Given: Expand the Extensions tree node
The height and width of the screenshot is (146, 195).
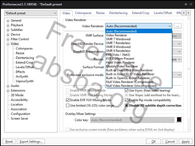Looking at the screenshot, I should 8,91.
